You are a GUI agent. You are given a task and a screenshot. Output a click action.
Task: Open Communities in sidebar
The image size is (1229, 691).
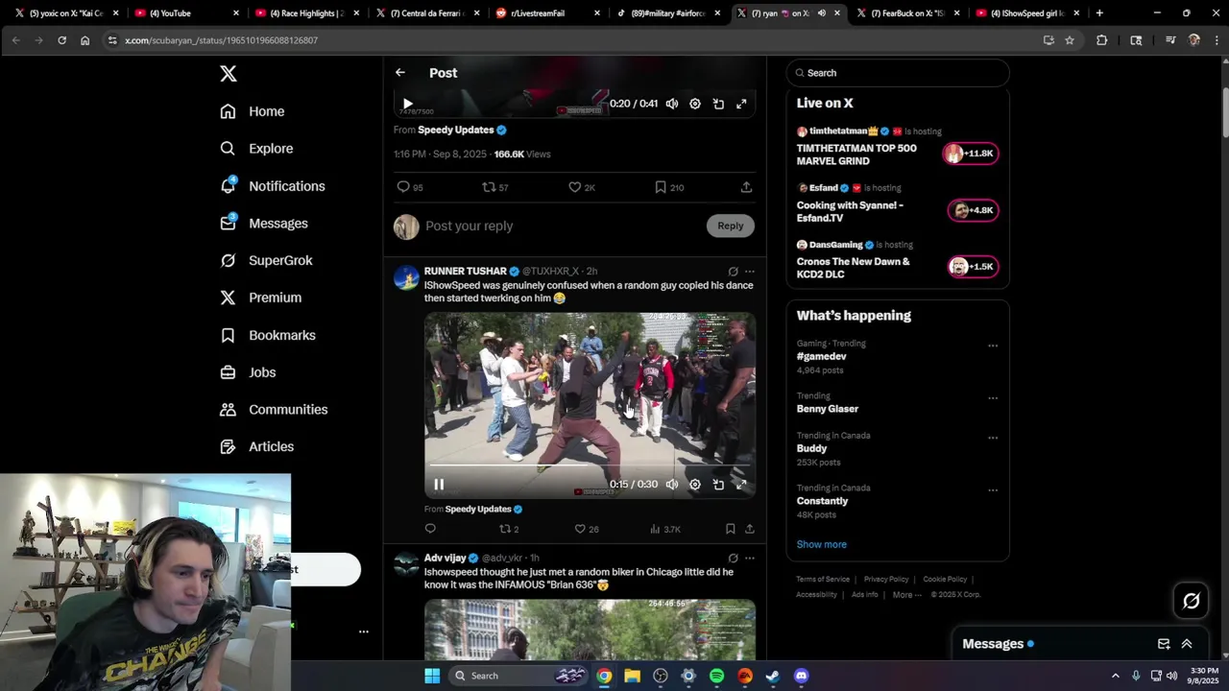274,410
